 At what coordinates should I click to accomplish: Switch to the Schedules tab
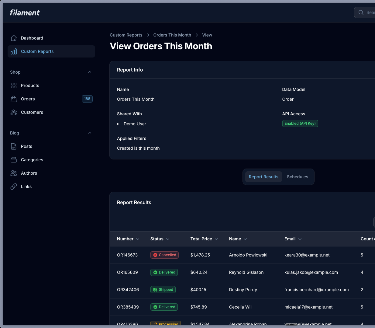coord(297,177)
